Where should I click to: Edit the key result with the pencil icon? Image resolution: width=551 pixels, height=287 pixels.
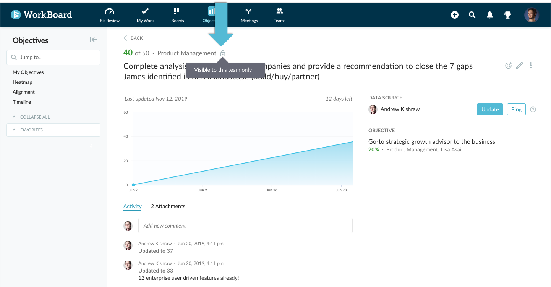(520, 66)
